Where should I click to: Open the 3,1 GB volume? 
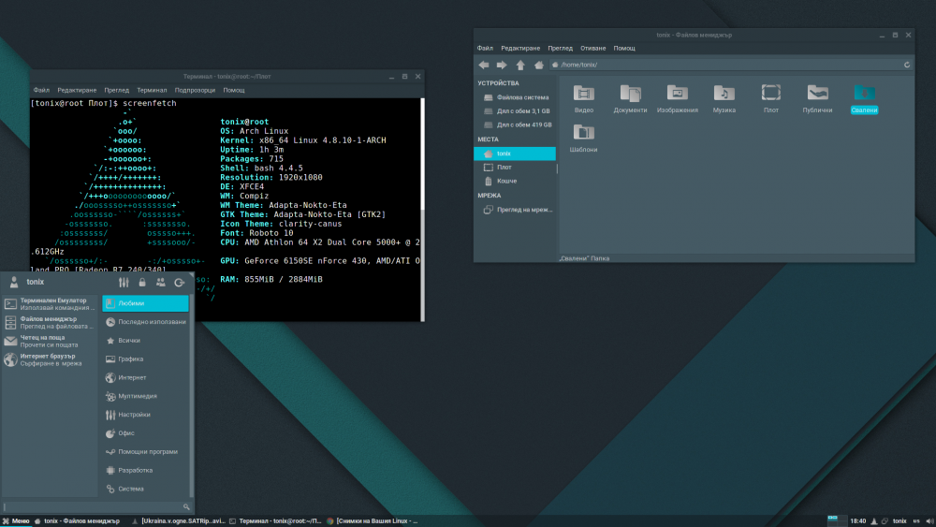515,111
